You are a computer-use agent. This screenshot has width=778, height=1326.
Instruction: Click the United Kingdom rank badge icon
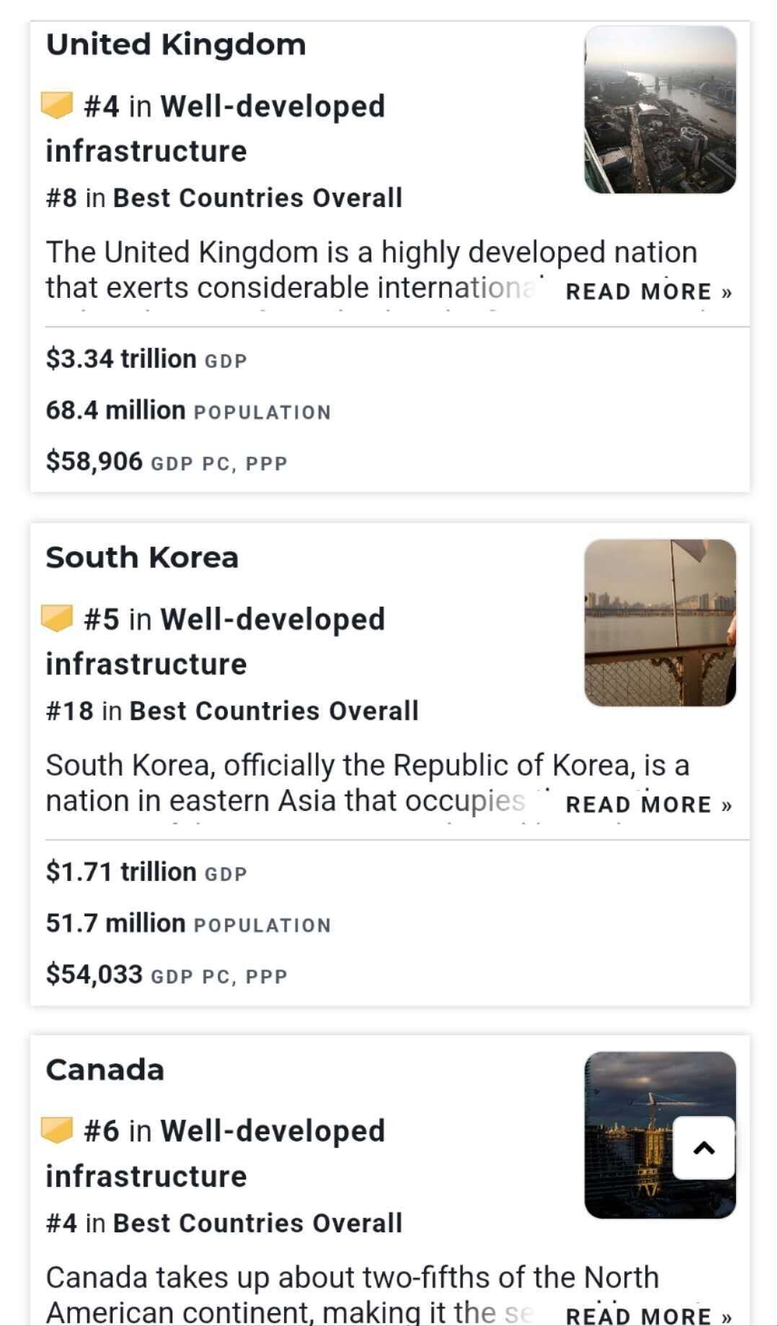tap(57, 105)
